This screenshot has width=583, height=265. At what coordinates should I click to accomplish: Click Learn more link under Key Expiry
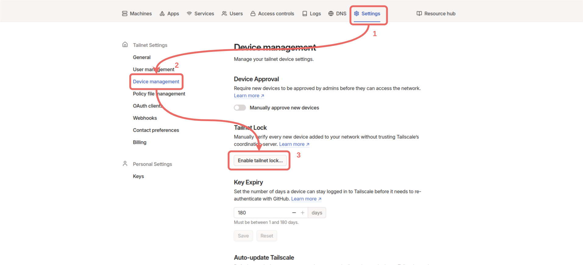[306, 199]
